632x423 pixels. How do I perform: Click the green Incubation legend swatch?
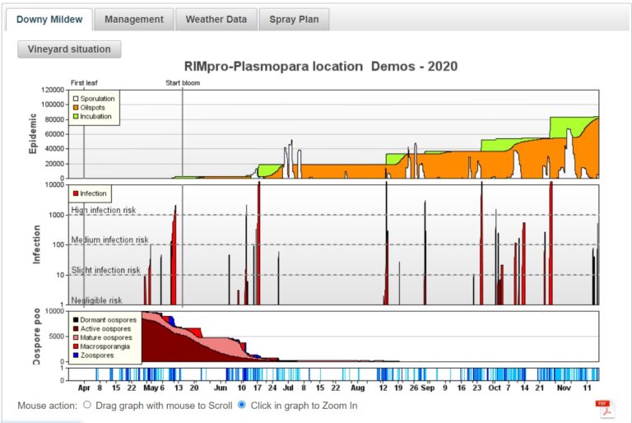(x=76, y=117)
